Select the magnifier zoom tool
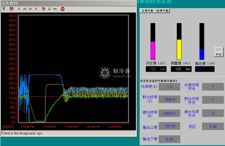The width and height of the screenshot is (225, 146). pyautogui.click(x=49, y=9)
